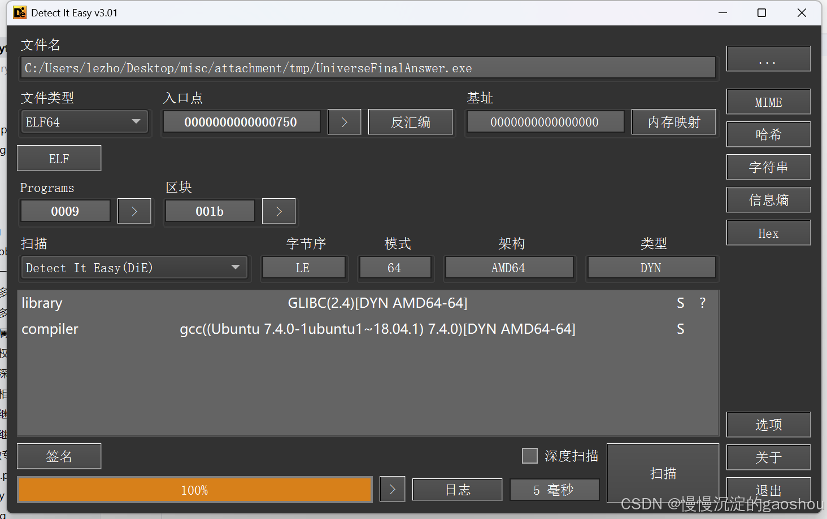Click the AMD64 architecture field
The height and width of the screenshot is (519, 827).
[509, 268]
